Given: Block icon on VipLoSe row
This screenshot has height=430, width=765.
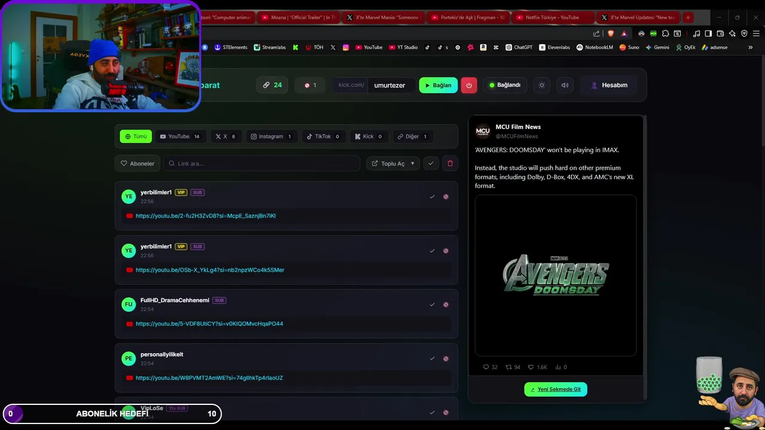Looking at the screenshot, I should [x=446, y=412].
